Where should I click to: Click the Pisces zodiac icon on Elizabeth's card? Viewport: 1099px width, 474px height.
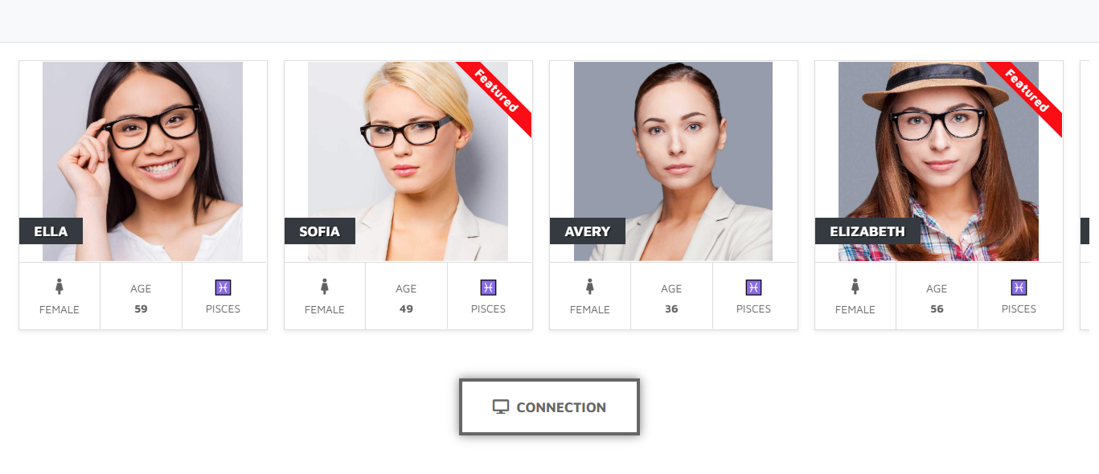coord(1019,287)
